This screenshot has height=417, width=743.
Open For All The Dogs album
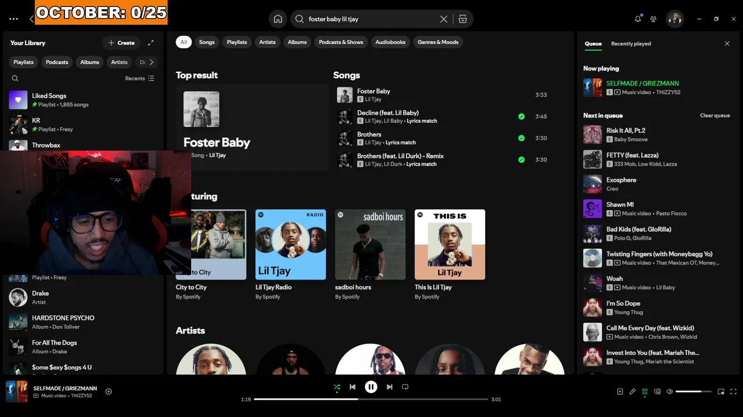pyautogui.click(x=81, y=347)
